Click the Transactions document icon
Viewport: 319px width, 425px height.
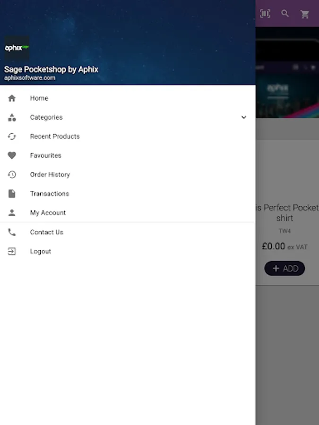point(12,194)
